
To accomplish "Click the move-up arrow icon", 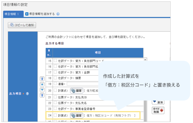I will coord(42,84).
